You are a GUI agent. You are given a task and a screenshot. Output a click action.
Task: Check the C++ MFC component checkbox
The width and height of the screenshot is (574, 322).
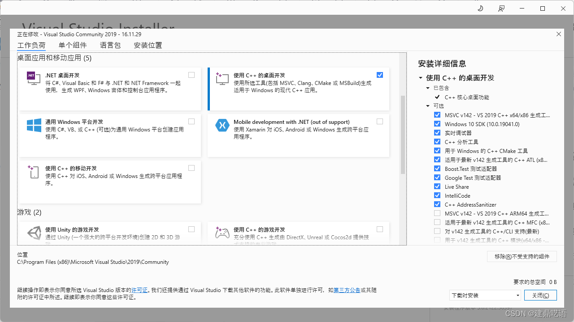(437, 222)
